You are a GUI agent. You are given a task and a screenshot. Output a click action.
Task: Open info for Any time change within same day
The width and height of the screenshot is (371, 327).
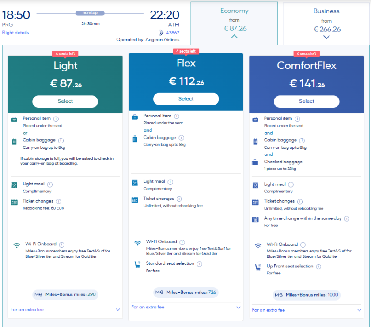coord(347,218)
